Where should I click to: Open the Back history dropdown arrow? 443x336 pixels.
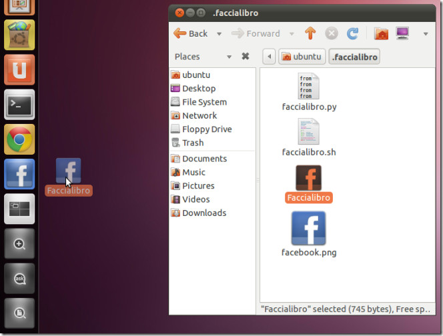219,34
